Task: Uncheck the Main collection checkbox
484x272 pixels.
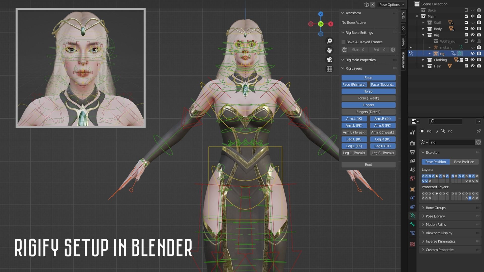Action: pos(466,16)
